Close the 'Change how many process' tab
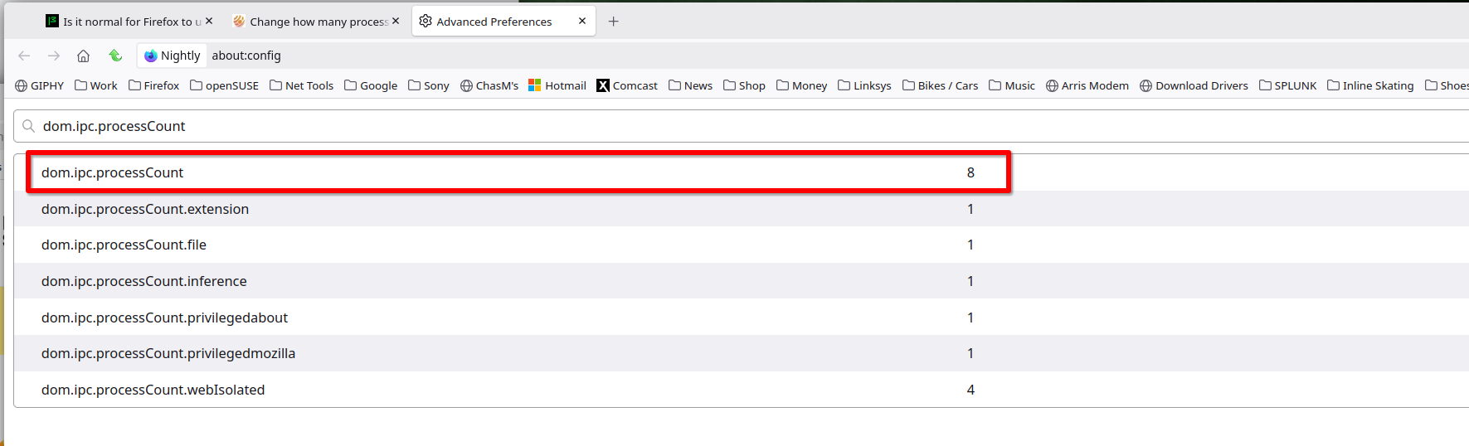The image size is (1469, 446). click(396, 21)
